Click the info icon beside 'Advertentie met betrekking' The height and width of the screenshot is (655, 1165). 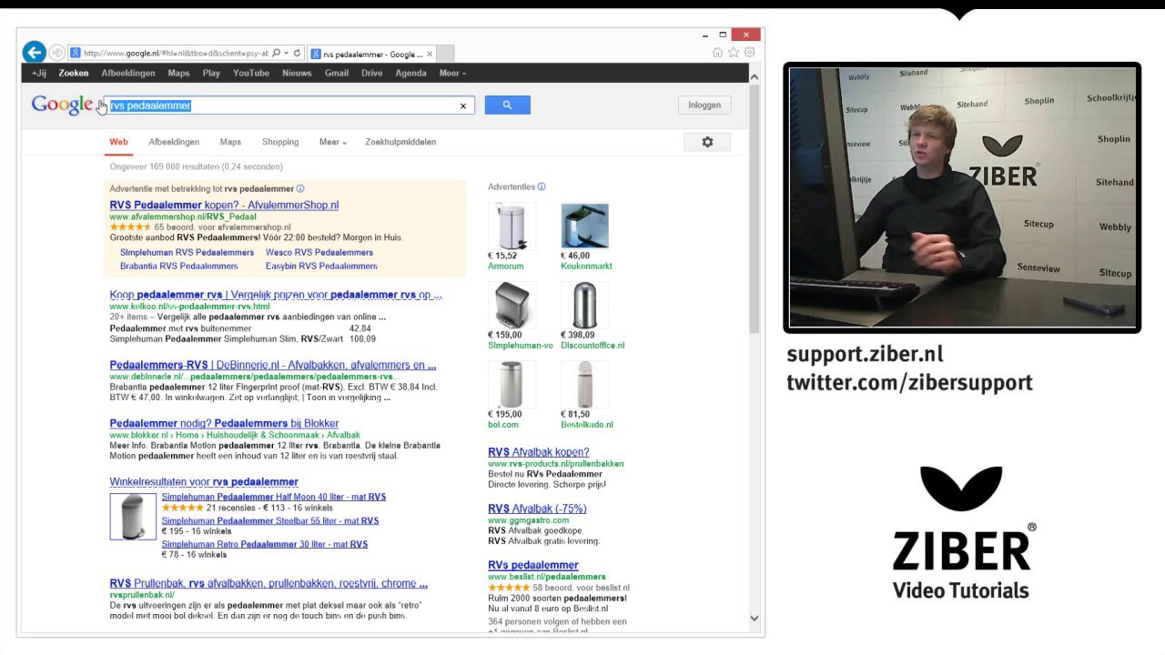(300, 189)
